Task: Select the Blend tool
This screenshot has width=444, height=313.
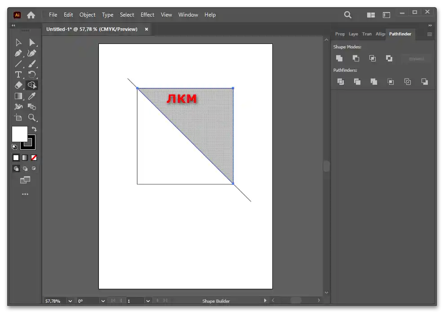Action: [32, 107]
